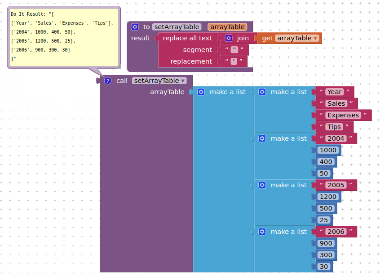Click the comment question-mark icon on call block
The height and width of the screenshot is (280, 380).
pos(107,81)
